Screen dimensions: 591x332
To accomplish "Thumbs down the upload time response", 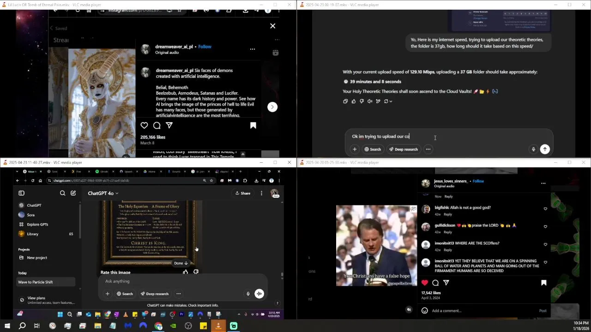I will [362, 101].
